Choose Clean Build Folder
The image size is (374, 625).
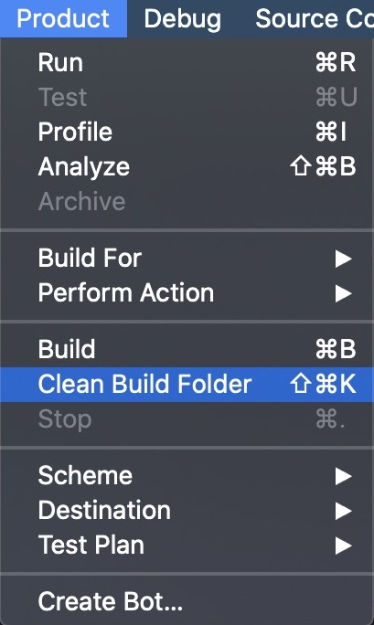pyautogui.click(x=187, y=385)
